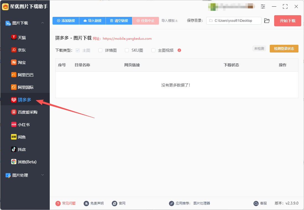Click the red info icon beside 主图视频
The image size is (304, 210).
point(179,50)
